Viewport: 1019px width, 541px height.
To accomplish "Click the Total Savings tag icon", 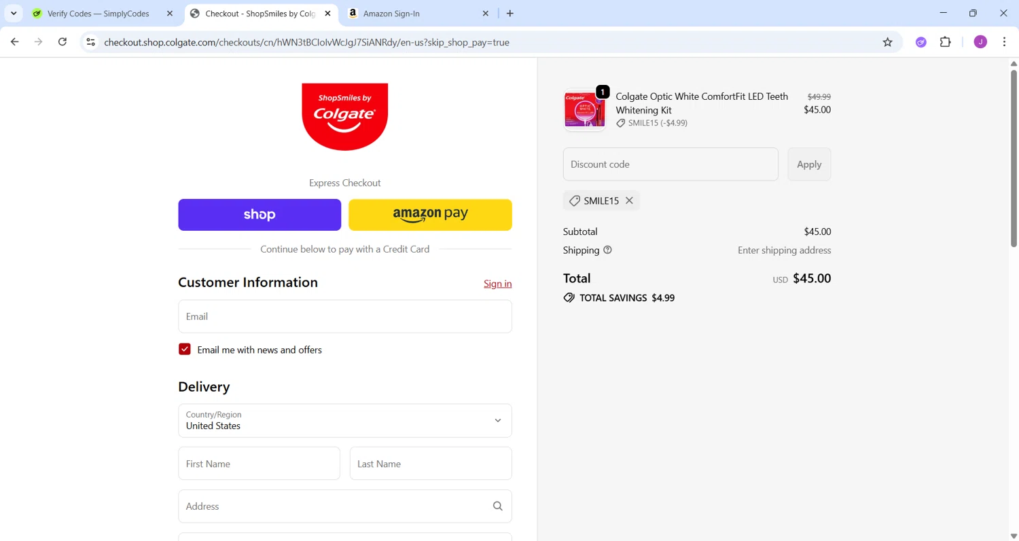I will (569, 298).
